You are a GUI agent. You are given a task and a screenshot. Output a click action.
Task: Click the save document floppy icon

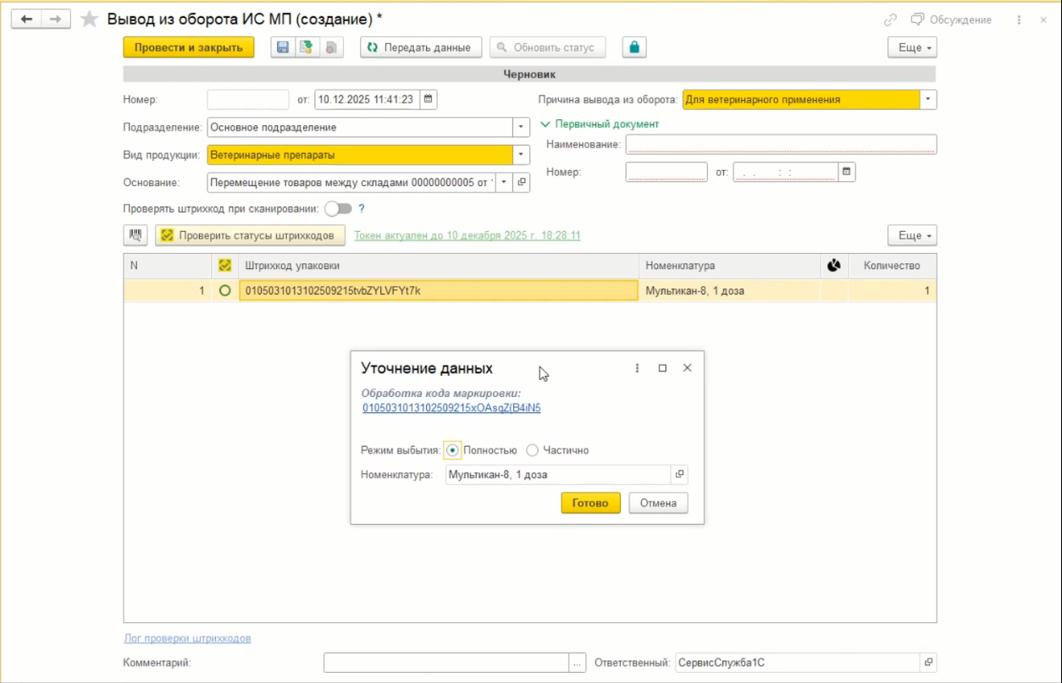pyautogui.click(x=283, y=48)
